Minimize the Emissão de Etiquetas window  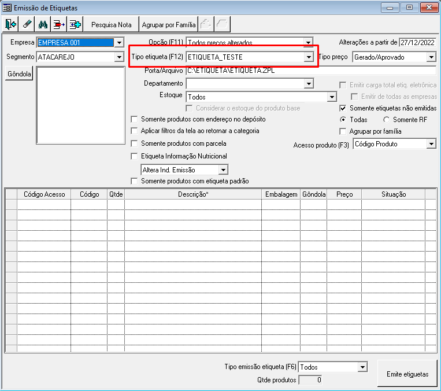coord(390,8)
